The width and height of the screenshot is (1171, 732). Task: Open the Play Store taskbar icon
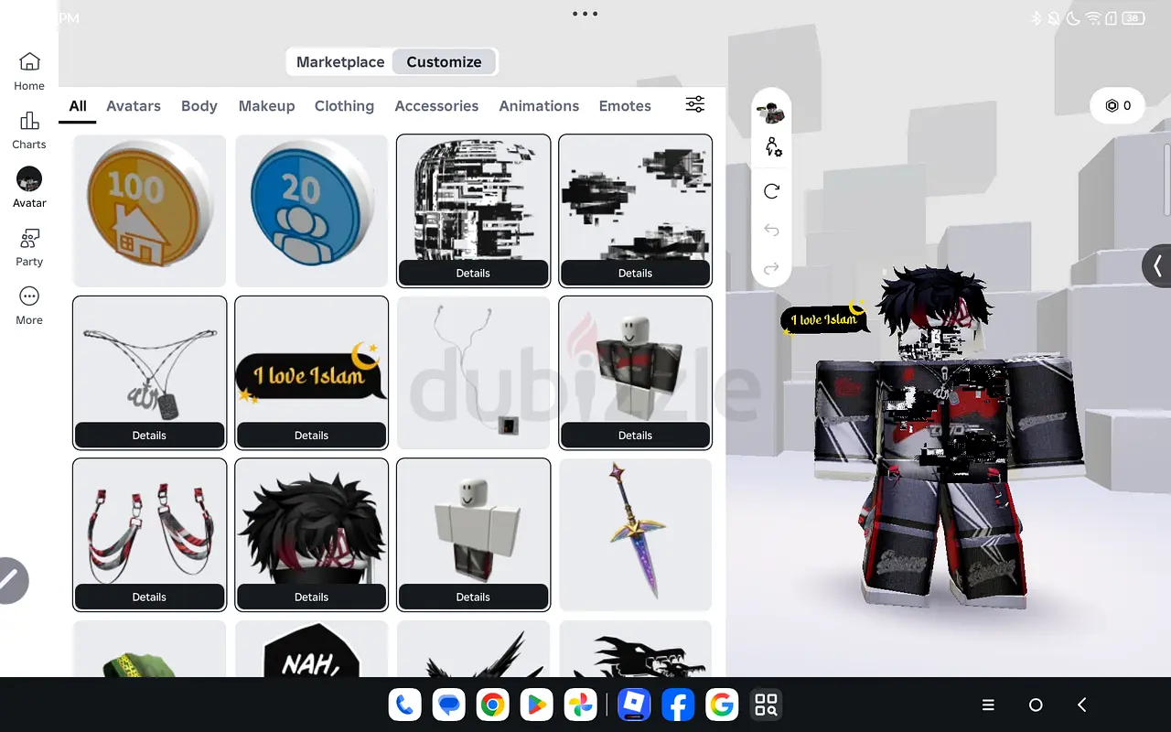[x=537, y=705]
